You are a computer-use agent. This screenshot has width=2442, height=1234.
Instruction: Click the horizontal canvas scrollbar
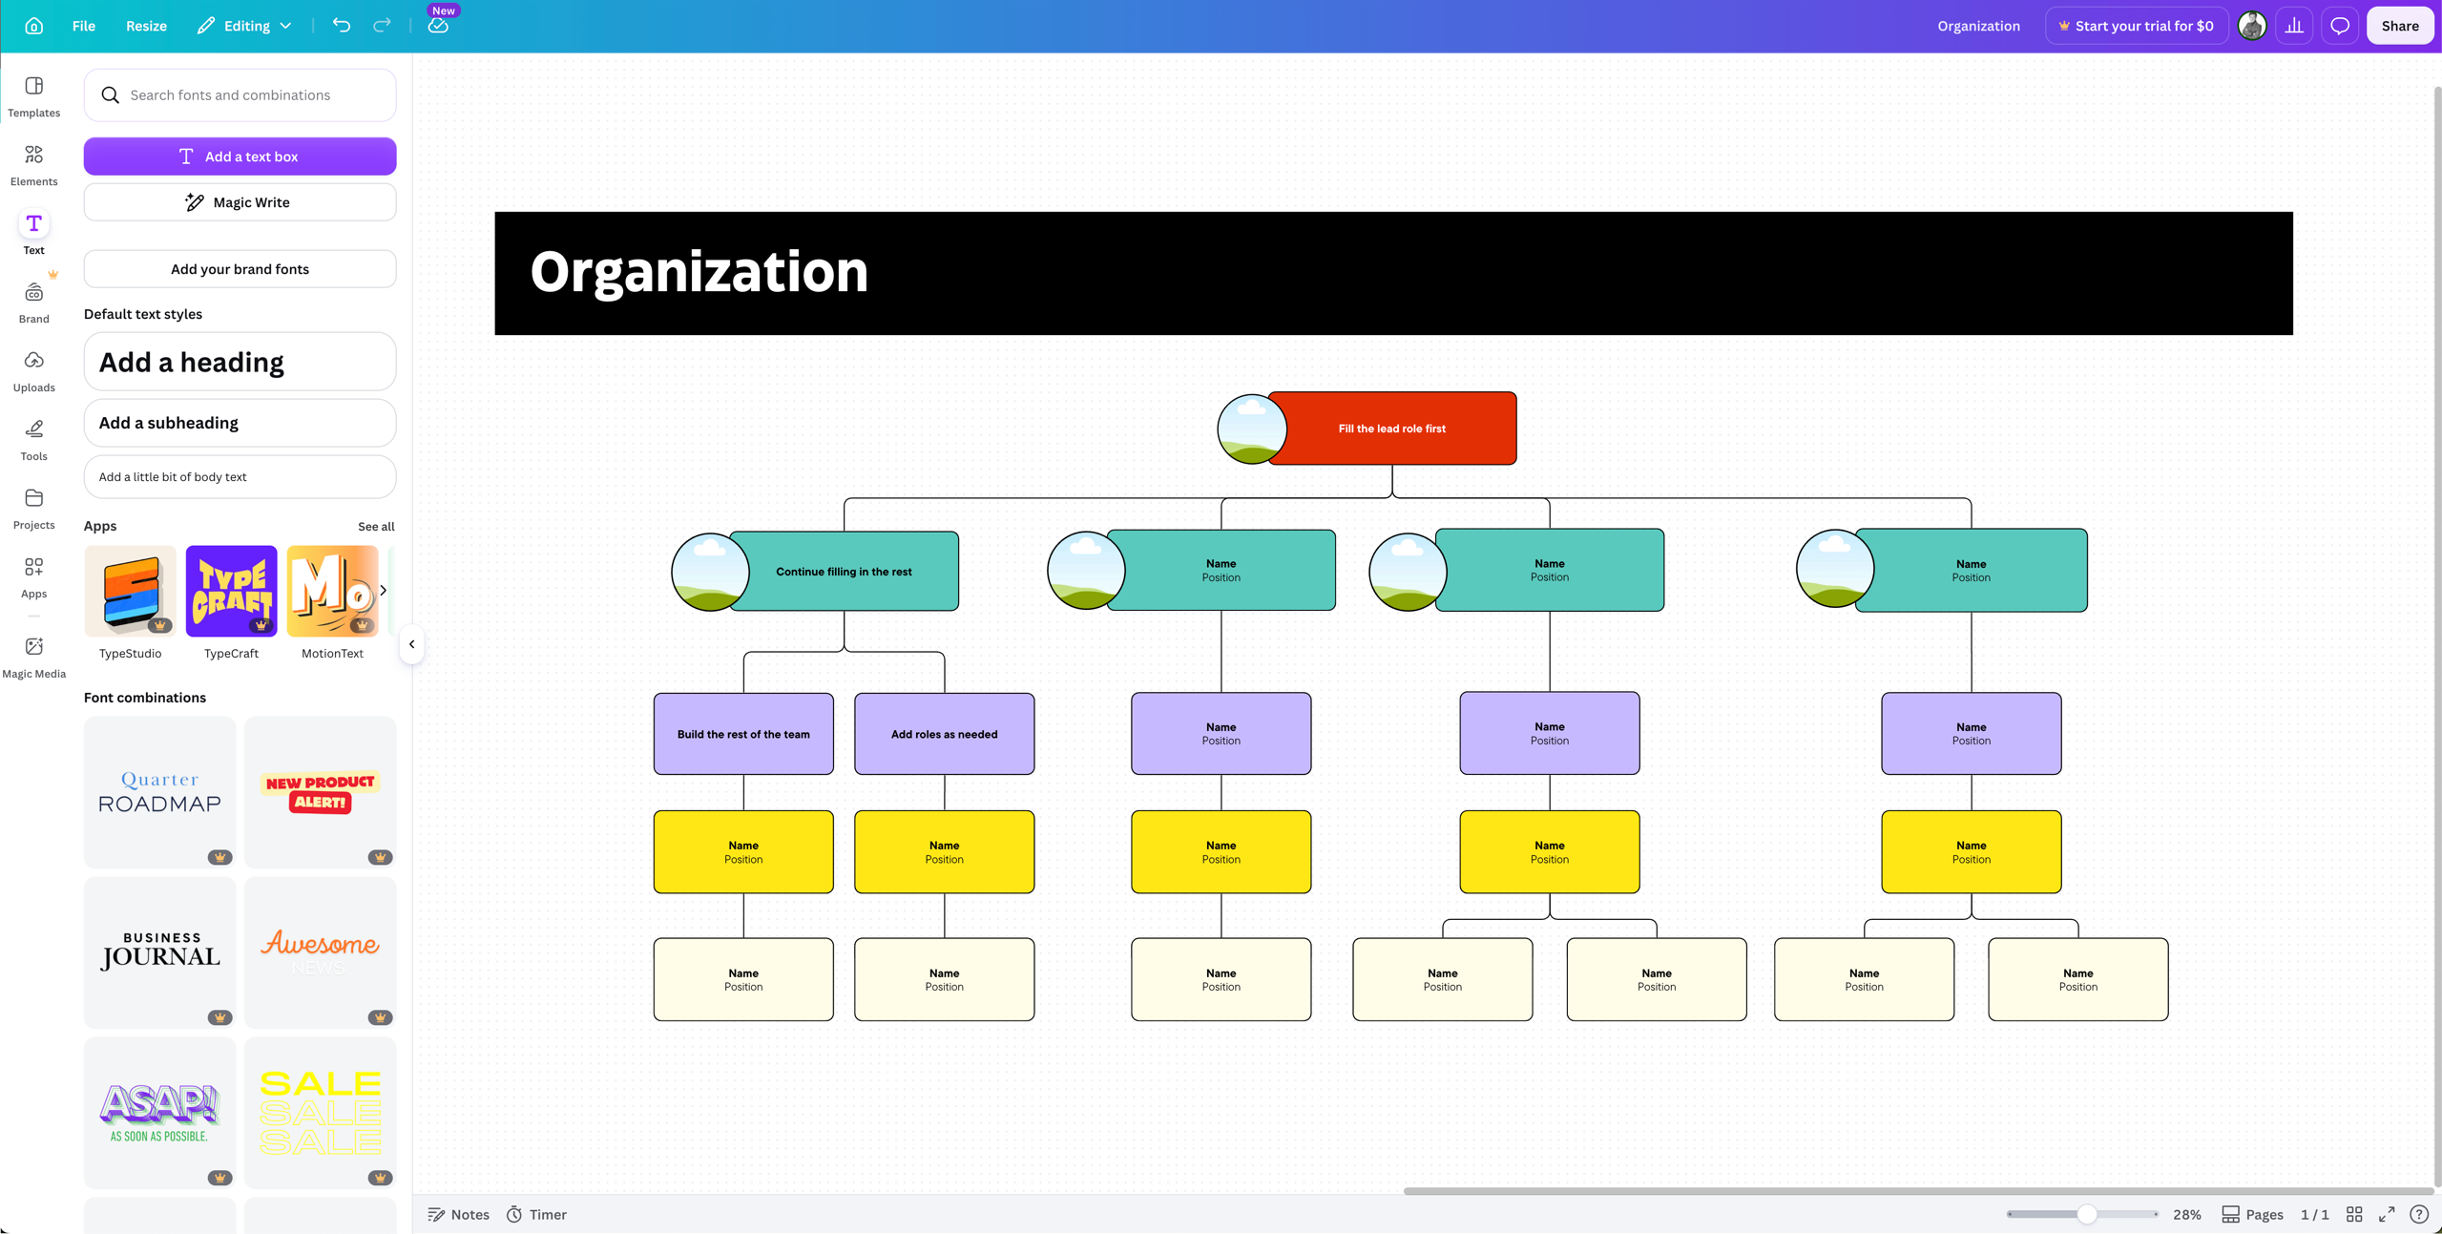click(1918, 1191)
